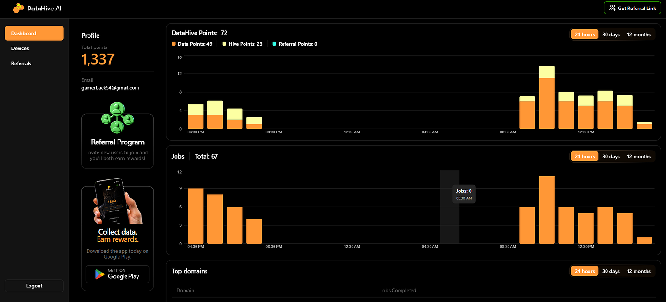666x302 pixels.
Task: Select 30 days in DataHive Points chart
Action: pyautogui.click(x=611, y=34)
